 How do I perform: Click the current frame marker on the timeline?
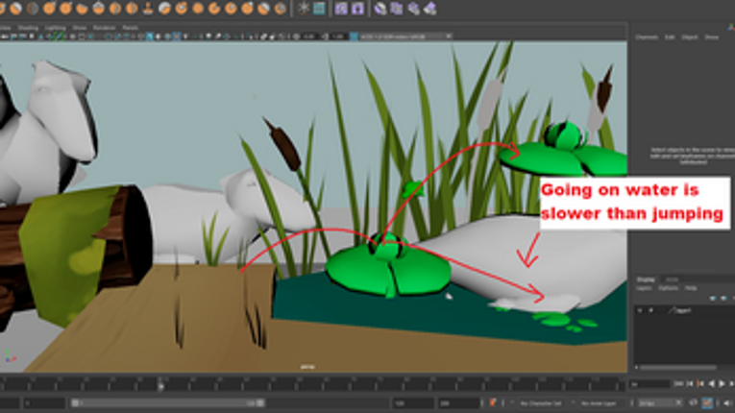160,383
